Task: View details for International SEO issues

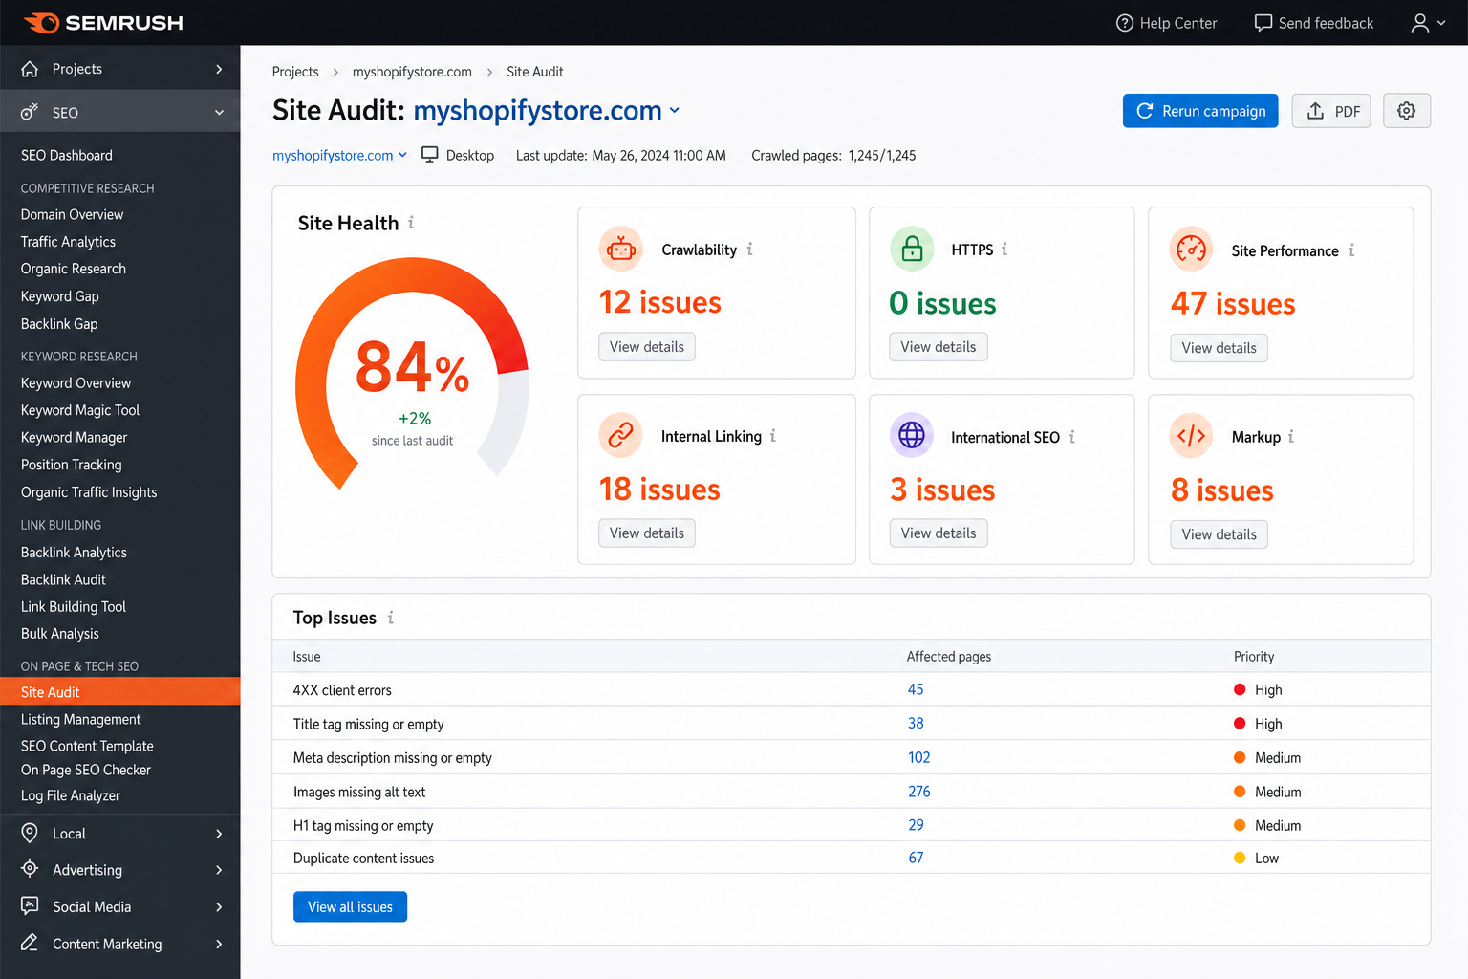Action: coord(939,533)
